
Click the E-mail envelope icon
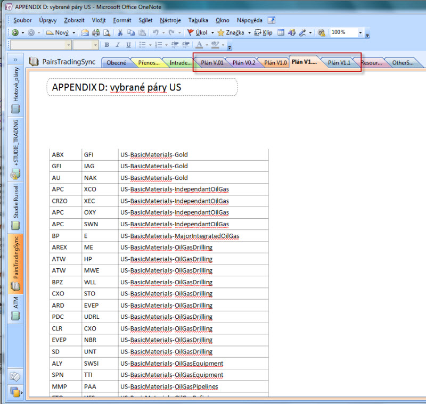click(85, 32)
